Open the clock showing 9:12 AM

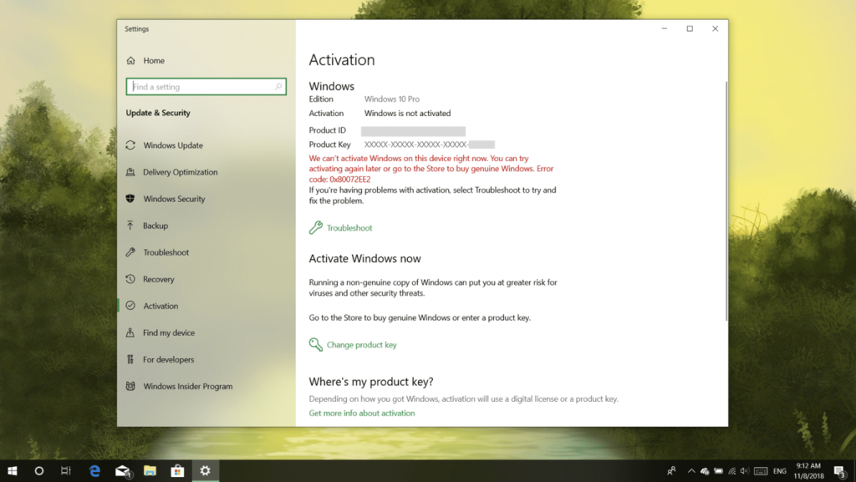pyautogui.click(x=808, y=471)
